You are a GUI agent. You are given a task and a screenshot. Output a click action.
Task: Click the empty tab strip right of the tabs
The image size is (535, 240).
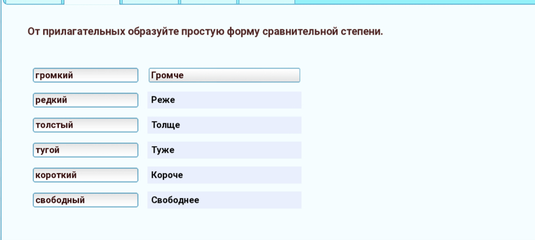click(414, 2)
